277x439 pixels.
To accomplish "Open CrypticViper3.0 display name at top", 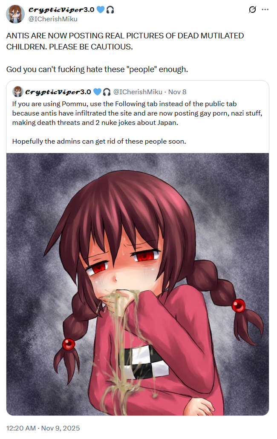I will [61, 10].
